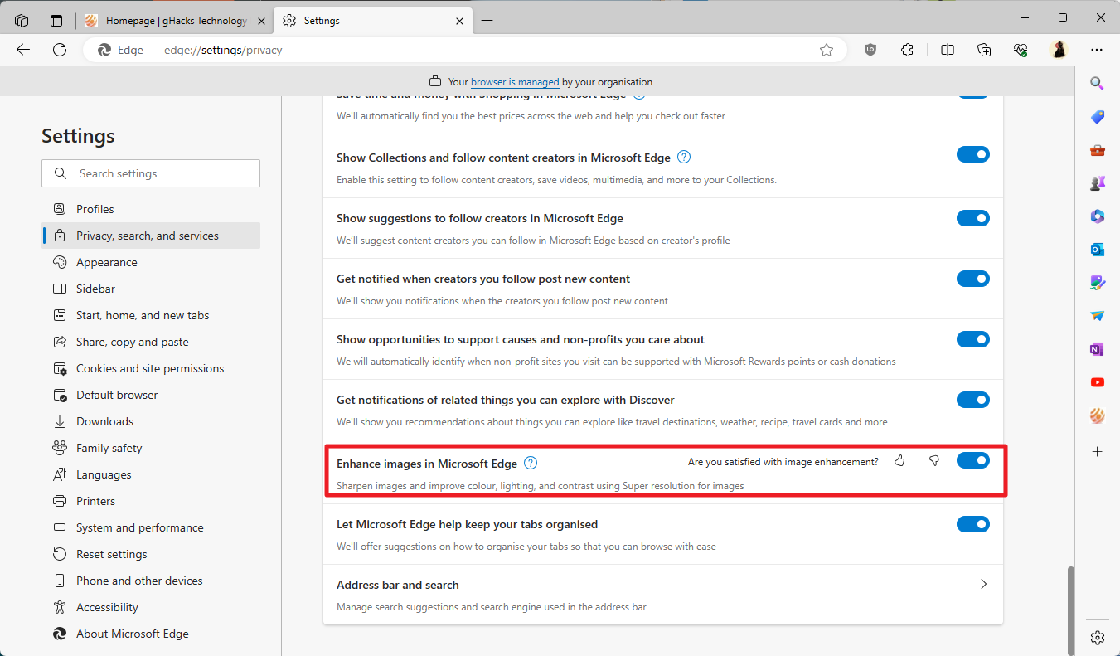The image size is (1120, 656).
Task: Open Start, home, and new tabs settings
Action: click(151, 315)
